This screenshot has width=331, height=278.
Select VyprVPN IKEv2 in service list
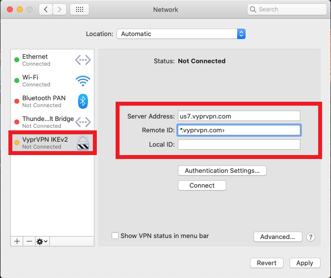tap(52, 143)
